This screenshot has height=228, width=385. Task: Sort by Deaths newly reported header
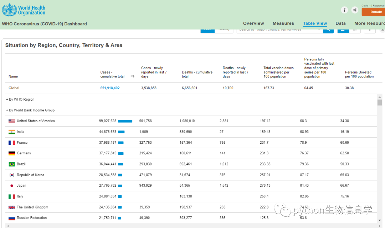236,72
